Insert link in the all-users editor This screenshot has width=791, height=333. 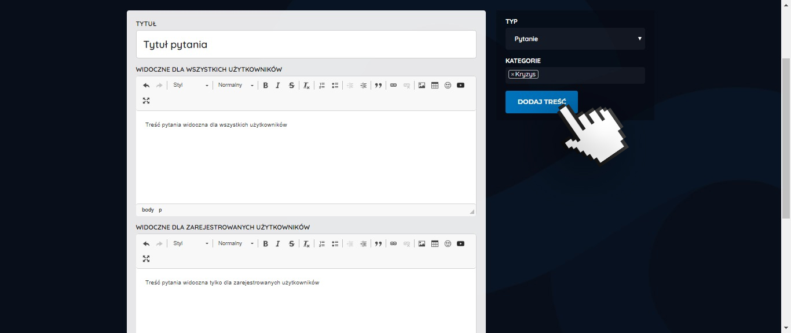[393, 86]
